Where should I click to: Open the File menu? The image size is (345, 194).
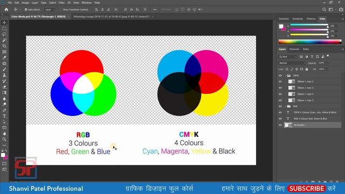(x=10, y=3)
